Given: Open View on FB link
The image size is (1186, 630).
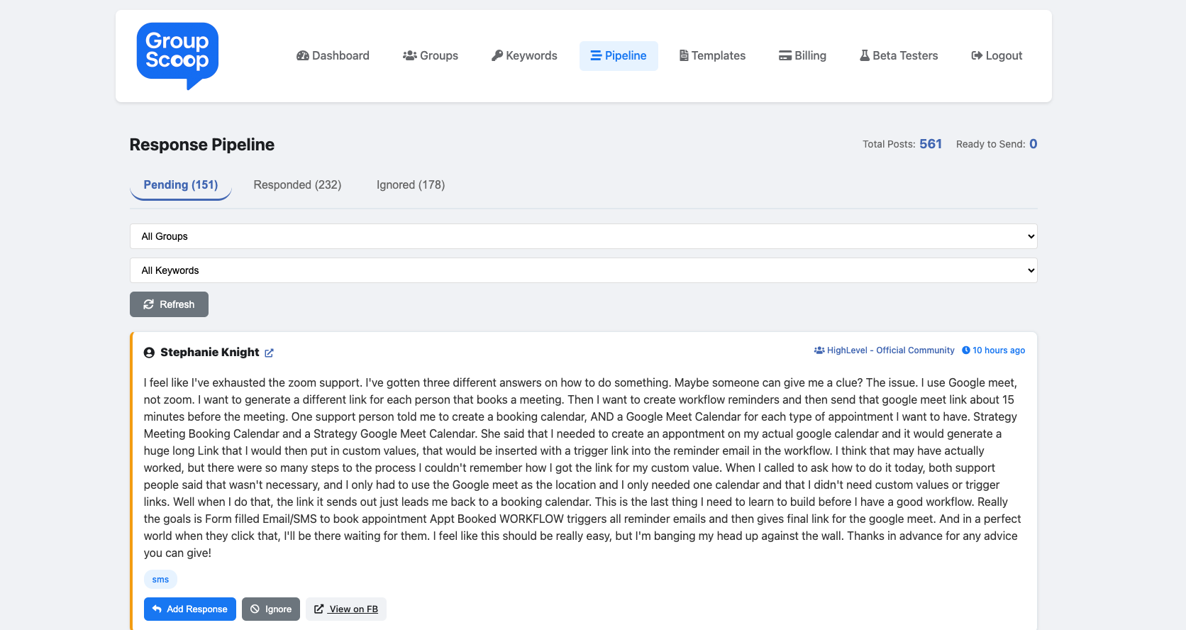Looking at the screenshot, I should click(346, 609).
